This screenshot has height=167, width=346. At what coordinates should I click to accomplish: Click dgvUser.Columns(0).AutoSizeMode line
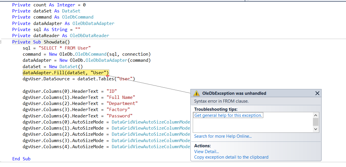pos(106,122)
